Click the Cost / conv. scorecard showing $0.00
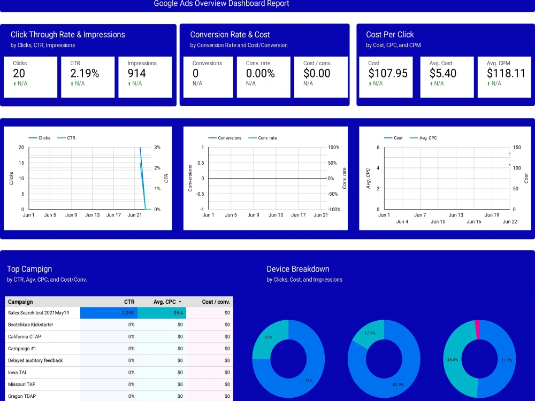Screen dimensions: 535x401 [321, 76]
